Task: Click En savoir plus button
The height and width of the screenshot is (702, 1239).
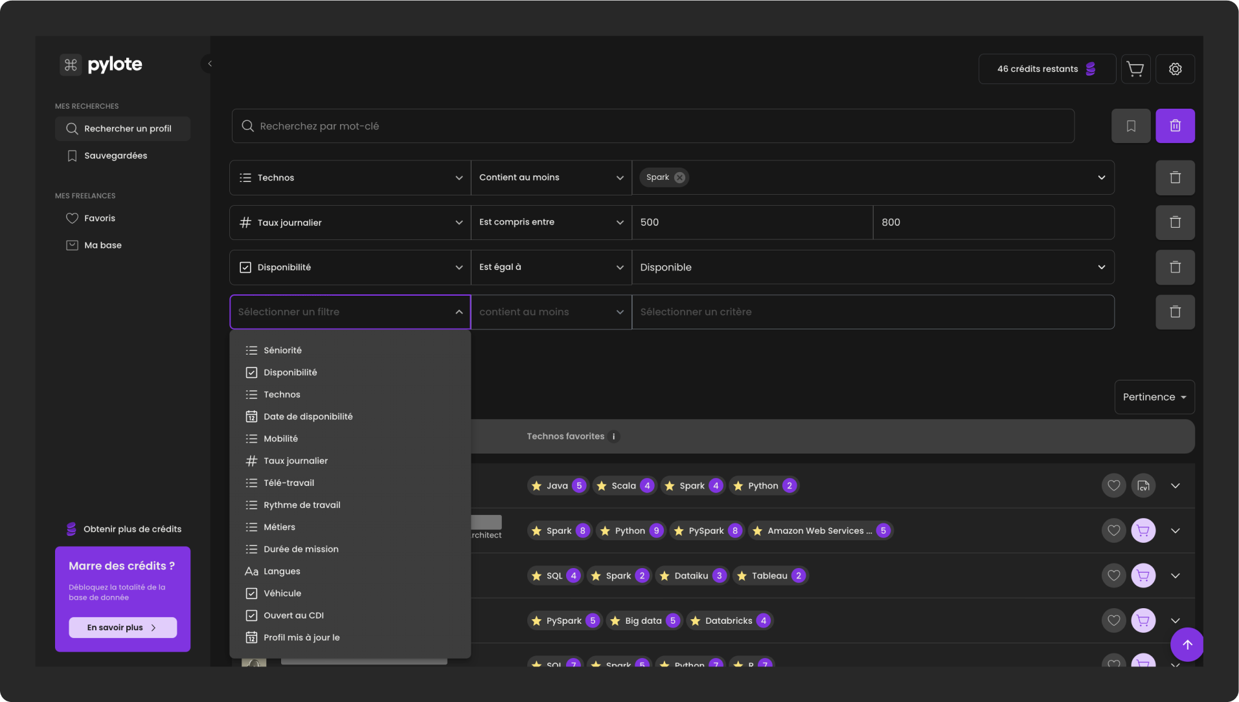Action: (122, 628)
